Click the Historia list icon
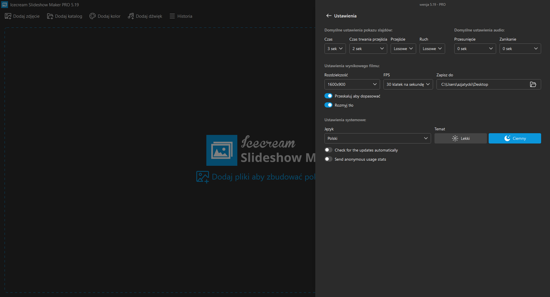The width and height of the screenshot is (550, 297). pyautogui.click(x=172, y=16)
